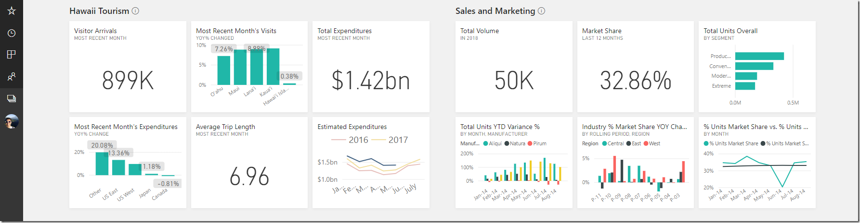This screenshot has height=223, width=860.
Task: Select the Produc... bar in Total Units Overall
Action: pos(759,56)
